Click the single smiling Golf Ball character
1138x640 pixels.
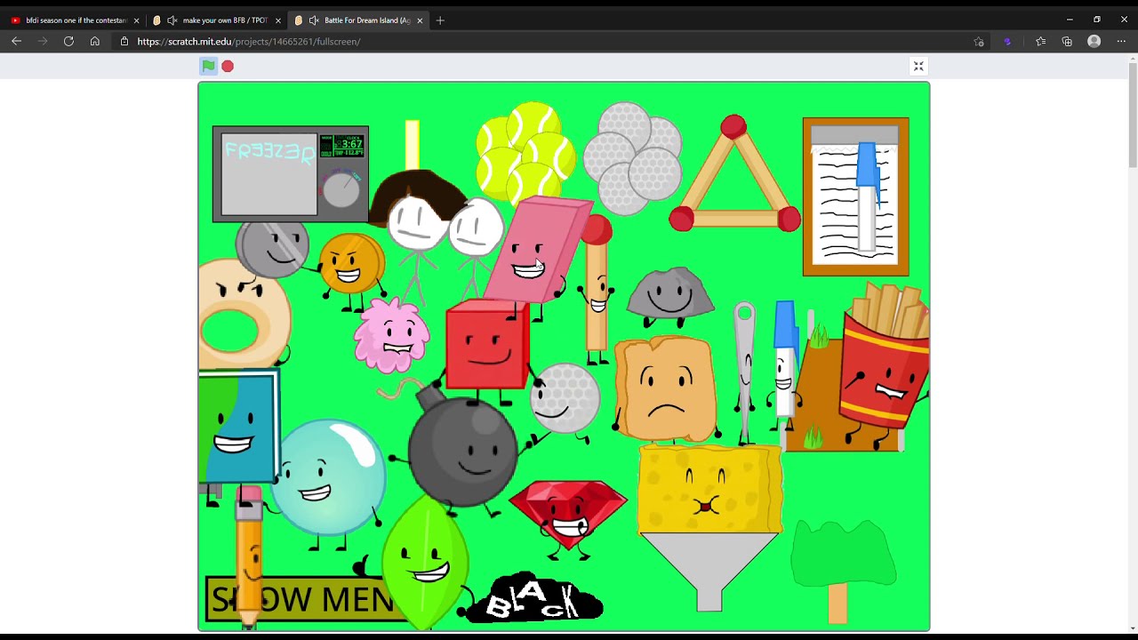565,397
